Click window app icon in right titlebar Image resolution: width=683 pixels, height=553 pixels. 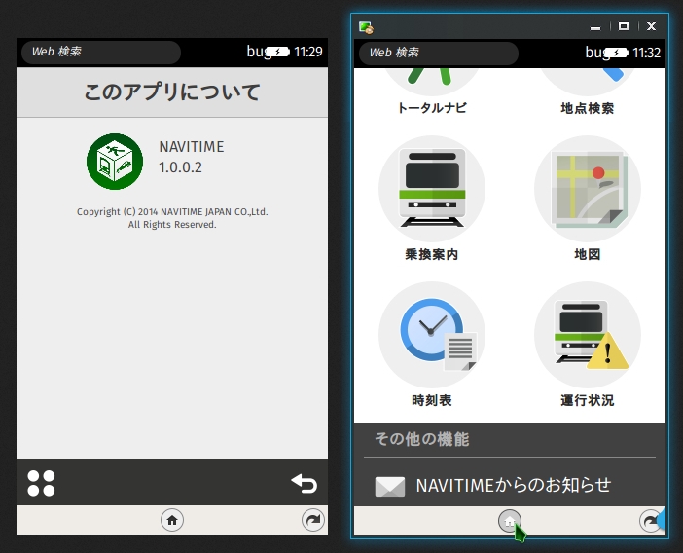point(366,27)
